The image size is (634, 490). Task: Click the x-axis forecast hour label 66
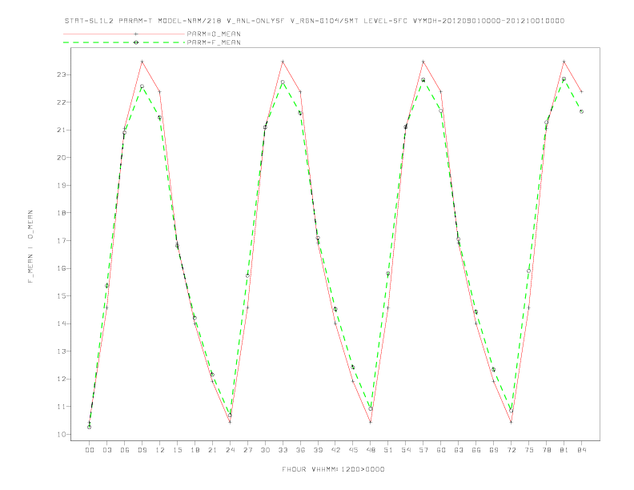[x=476, y=450]
